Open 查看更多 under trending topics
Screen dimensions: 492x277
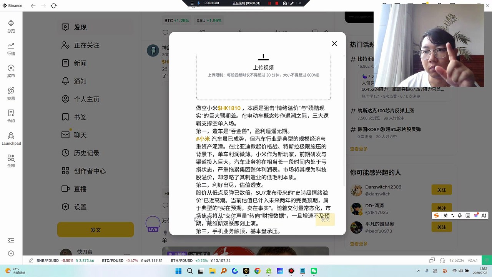tap(359, 149)
